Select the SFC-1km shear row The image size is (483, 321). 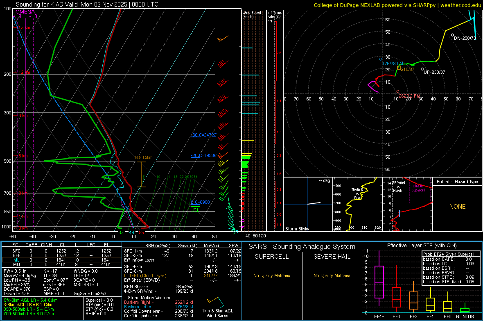(183, 251)
